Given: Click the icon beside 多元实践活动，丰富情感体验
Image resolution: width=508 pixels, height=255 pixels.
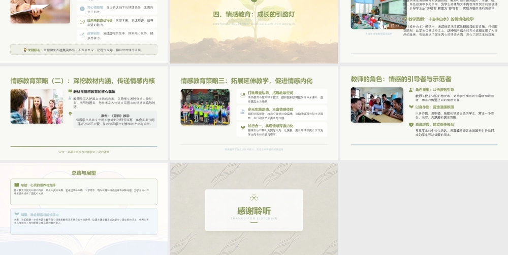Looking at the screenshot, I should point(243,112).
